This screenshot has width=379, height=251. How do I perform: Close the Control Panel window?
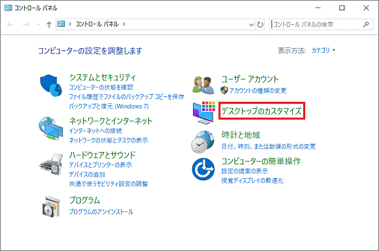(x=366, y=8)
